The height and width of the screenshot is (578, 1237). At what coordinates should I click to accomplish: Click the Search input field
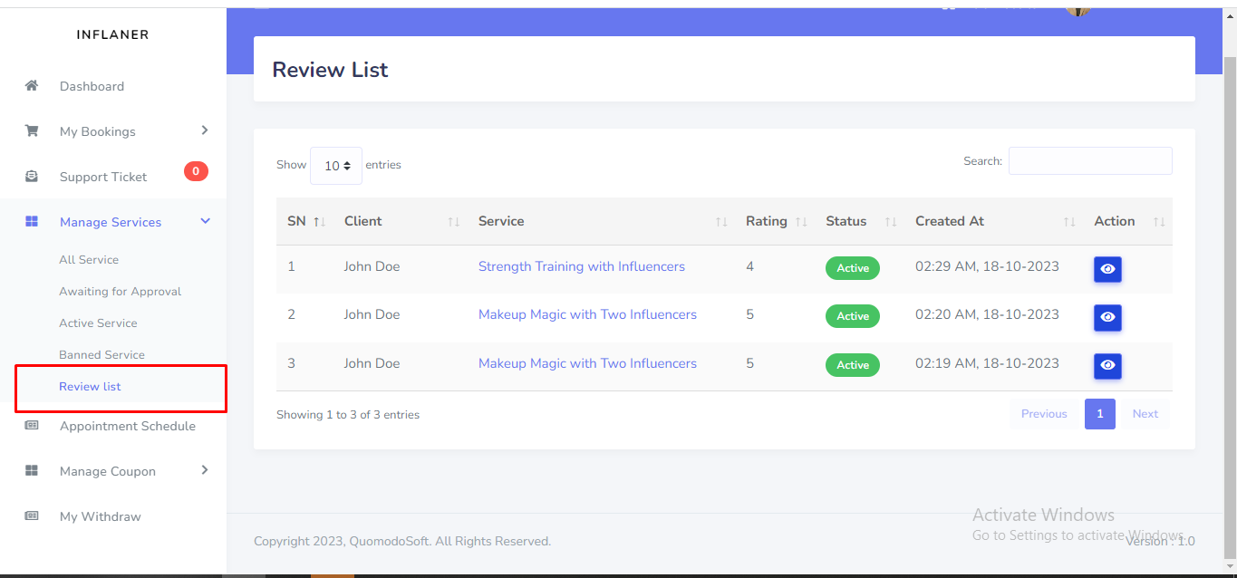coord(1089,161)
